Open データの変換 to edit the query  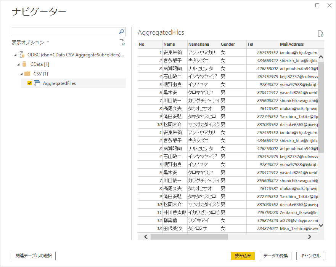click(275, 256)
